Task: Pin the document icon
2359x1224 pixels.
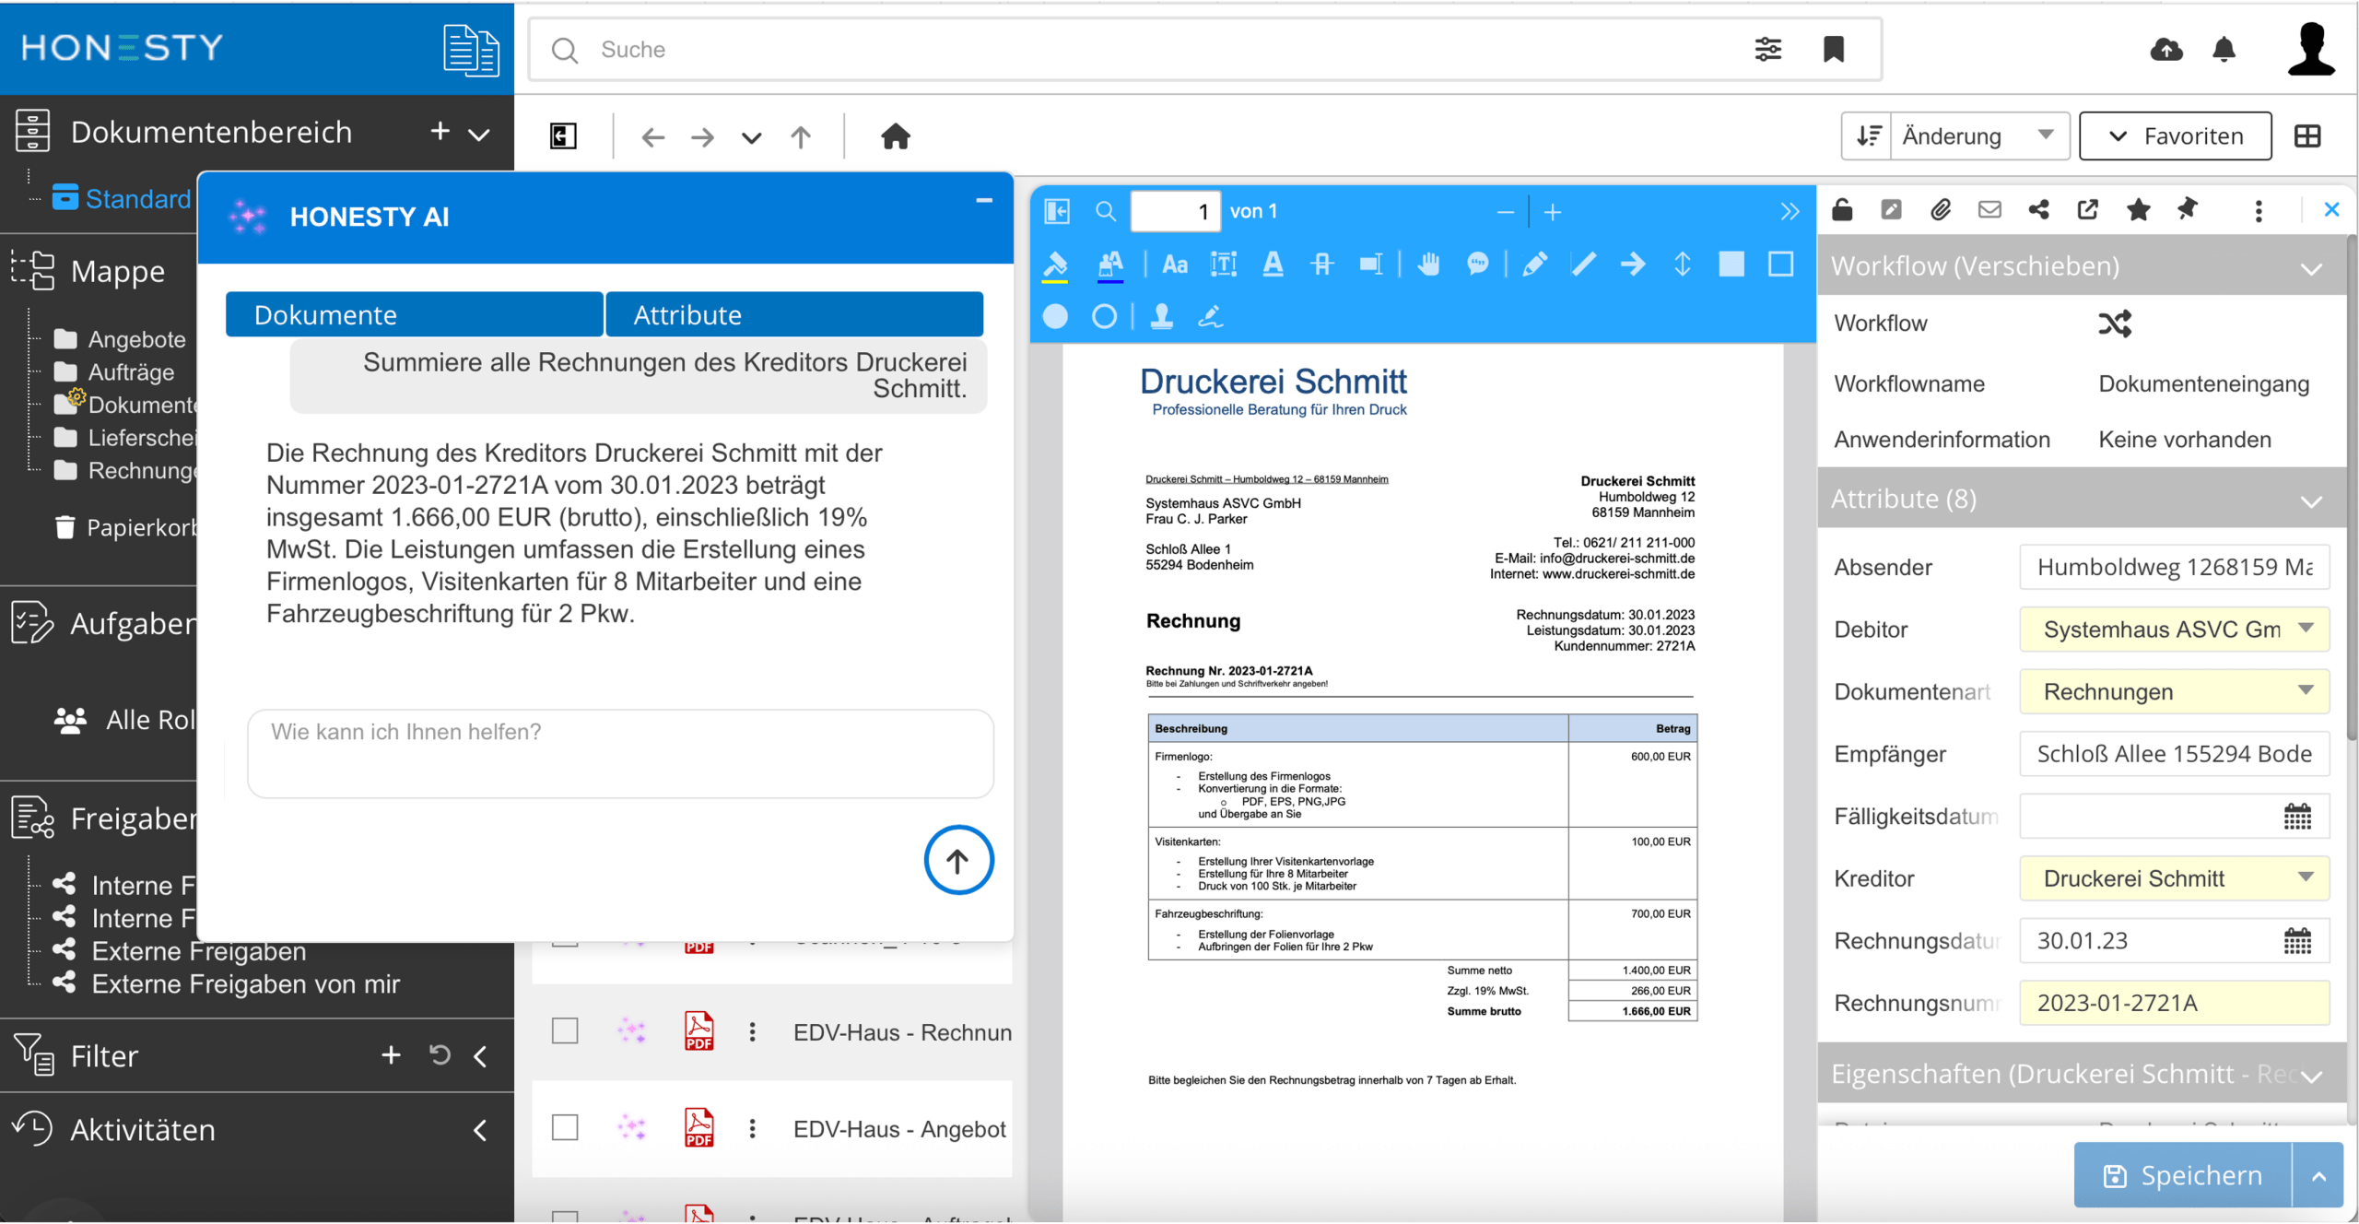Action: 2187,210
